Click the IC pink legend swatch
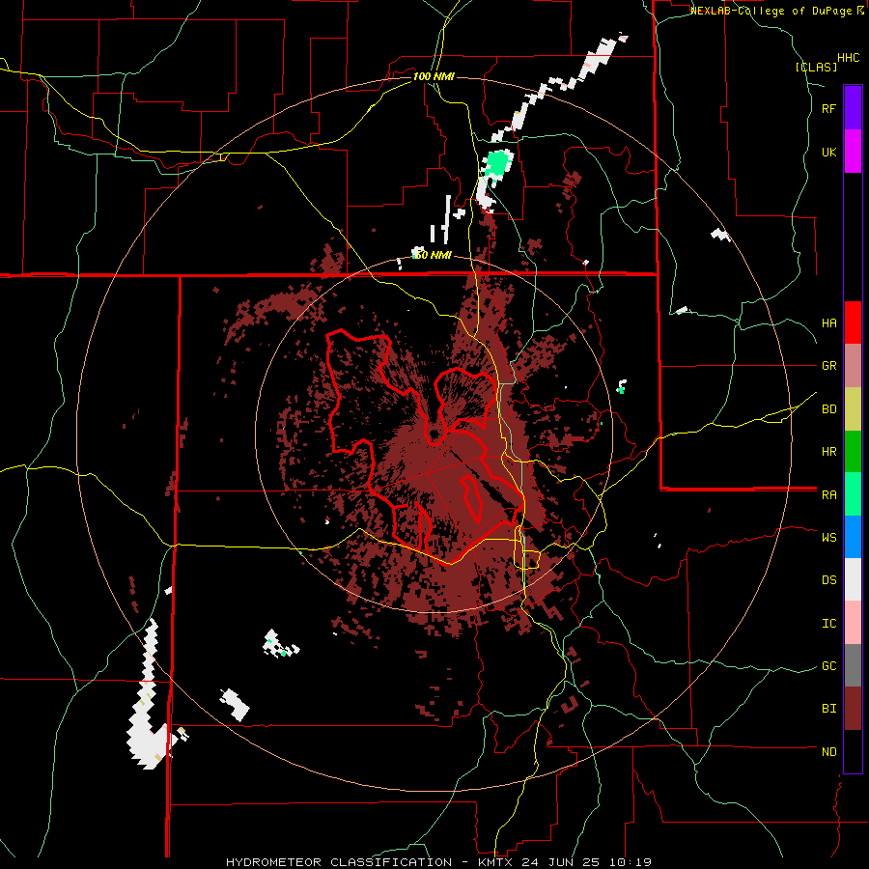Viewport: 869px width, 869px height. (853, 623)
